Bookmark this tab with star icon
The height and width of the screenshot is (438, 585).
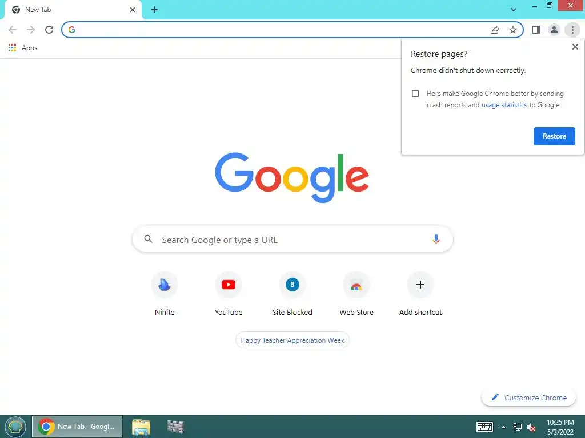tap(513, 30)
